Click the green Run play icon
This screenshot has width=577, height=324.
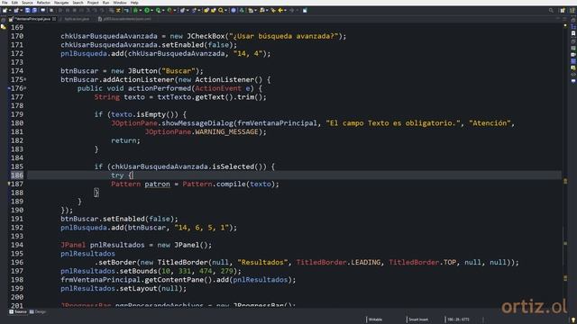pyautogui.click(x=147, y=10)
